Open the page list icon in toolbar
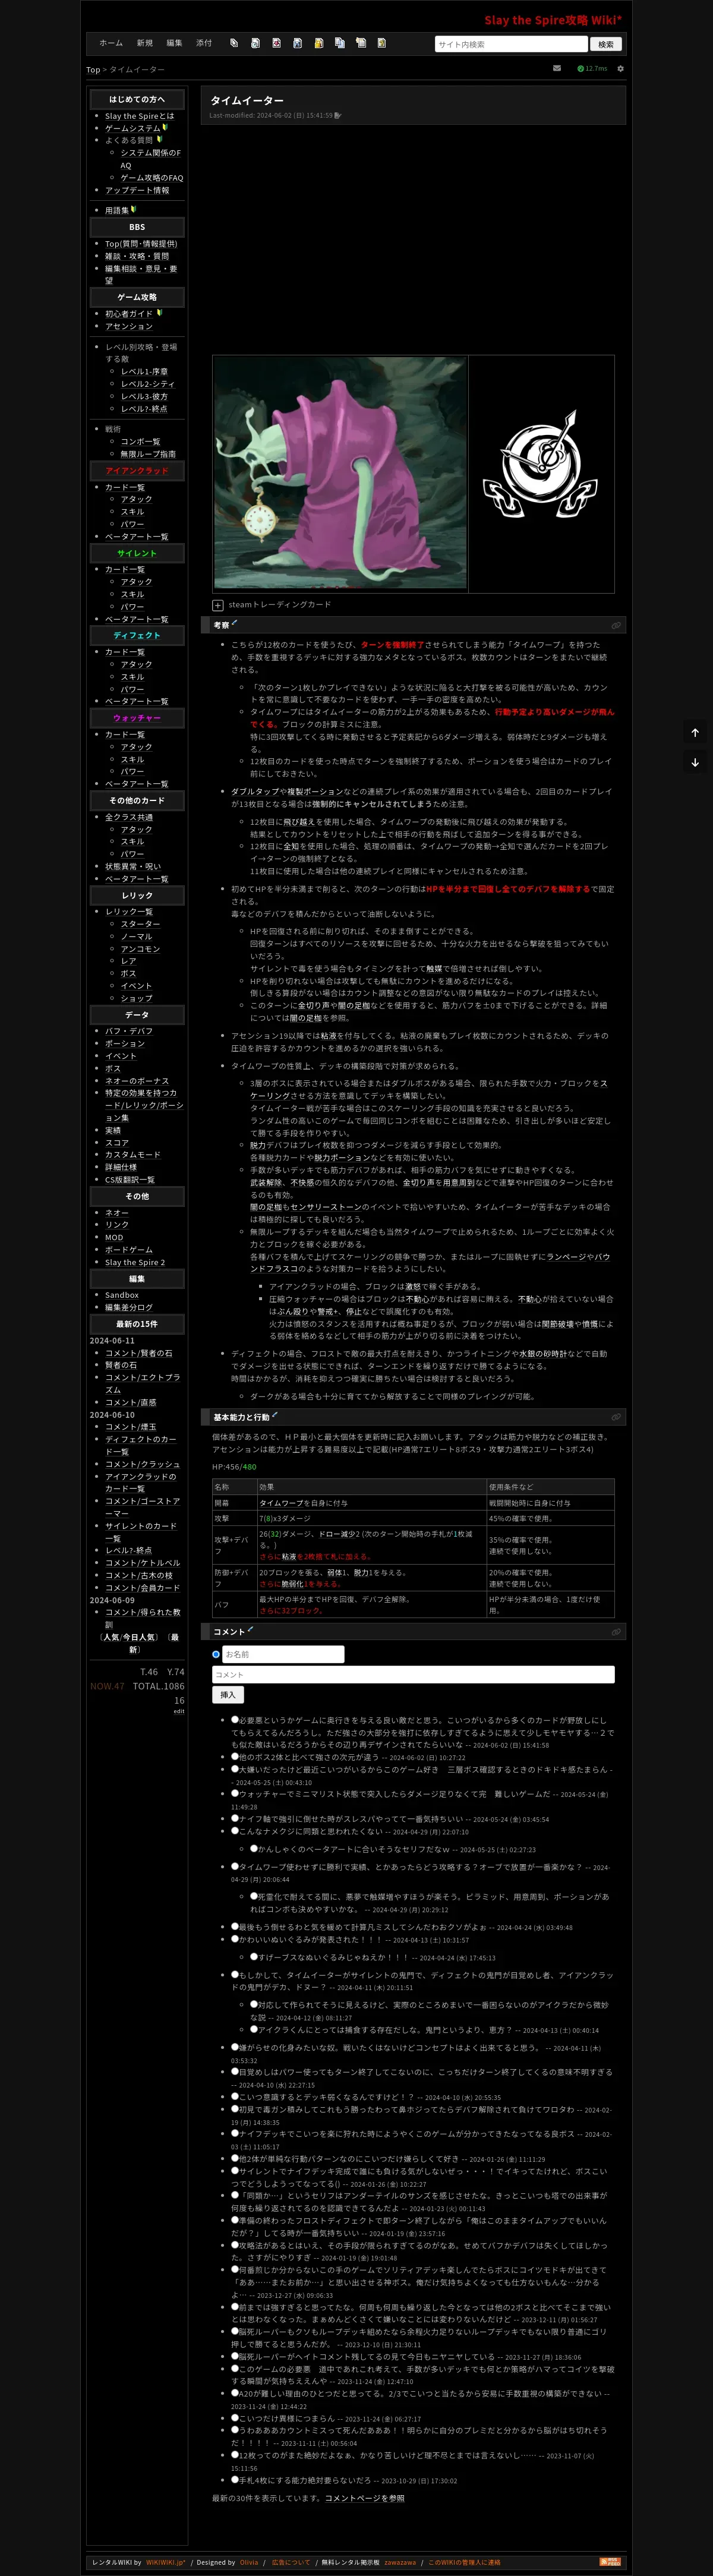This screenshot has height=2576, width=713. [234, 43]
